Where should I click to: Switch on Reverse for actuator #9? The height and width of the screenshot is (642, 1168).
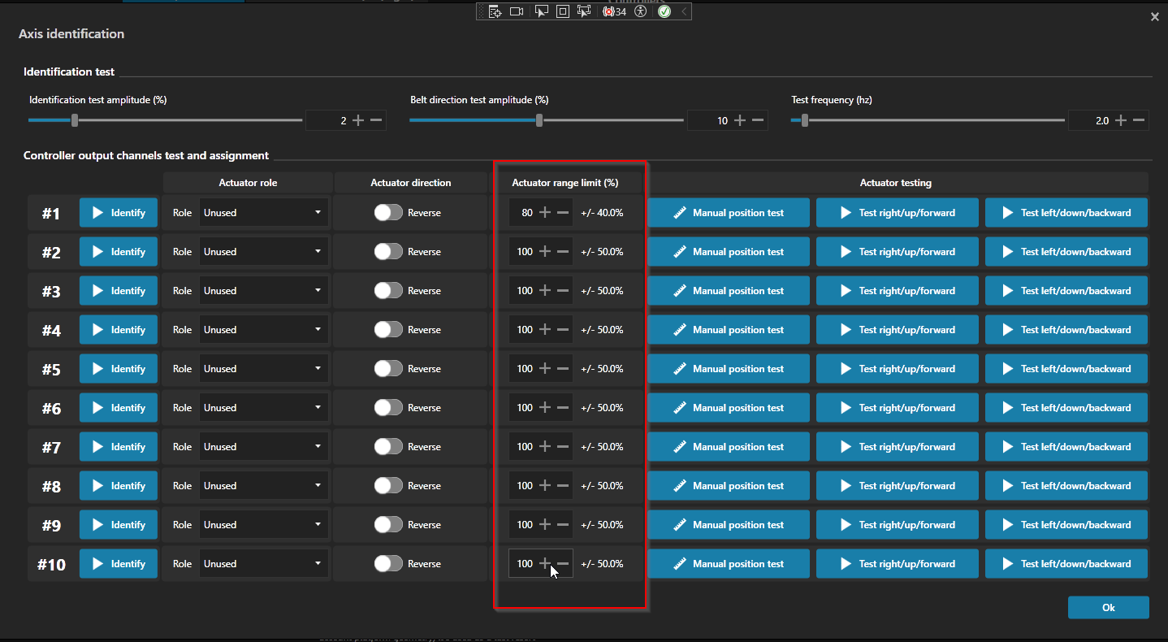[x=388, y=525]
